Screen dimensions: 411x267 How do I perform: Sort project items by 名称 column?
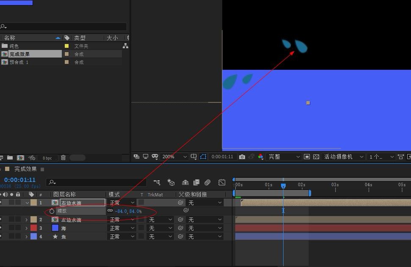tap(10, 38)
